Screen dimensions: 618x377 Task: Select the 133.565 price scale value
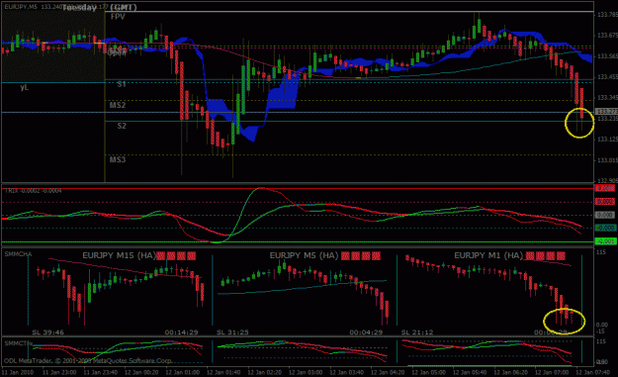click(x=607, y=56)
